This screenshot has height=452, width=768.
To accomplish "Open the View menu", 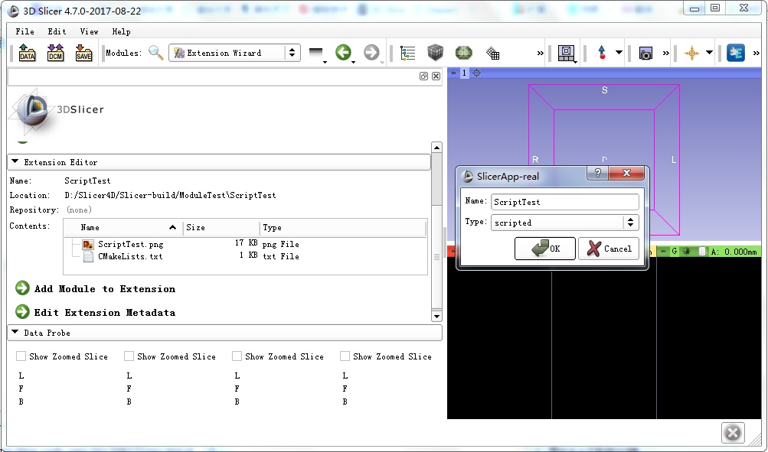I will [x=89, y=31].
